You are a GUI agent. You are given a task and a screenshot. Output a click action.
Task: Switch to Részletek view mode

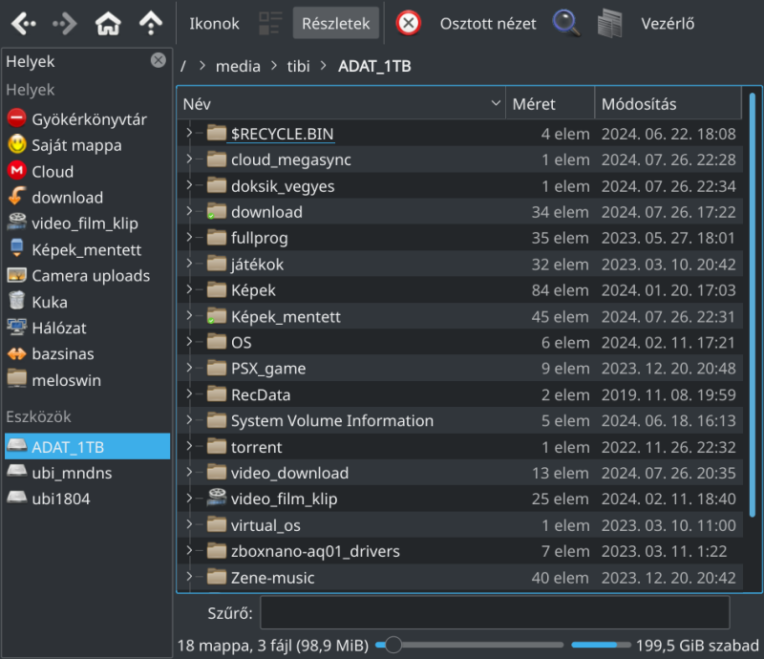(x=336, y=23)
